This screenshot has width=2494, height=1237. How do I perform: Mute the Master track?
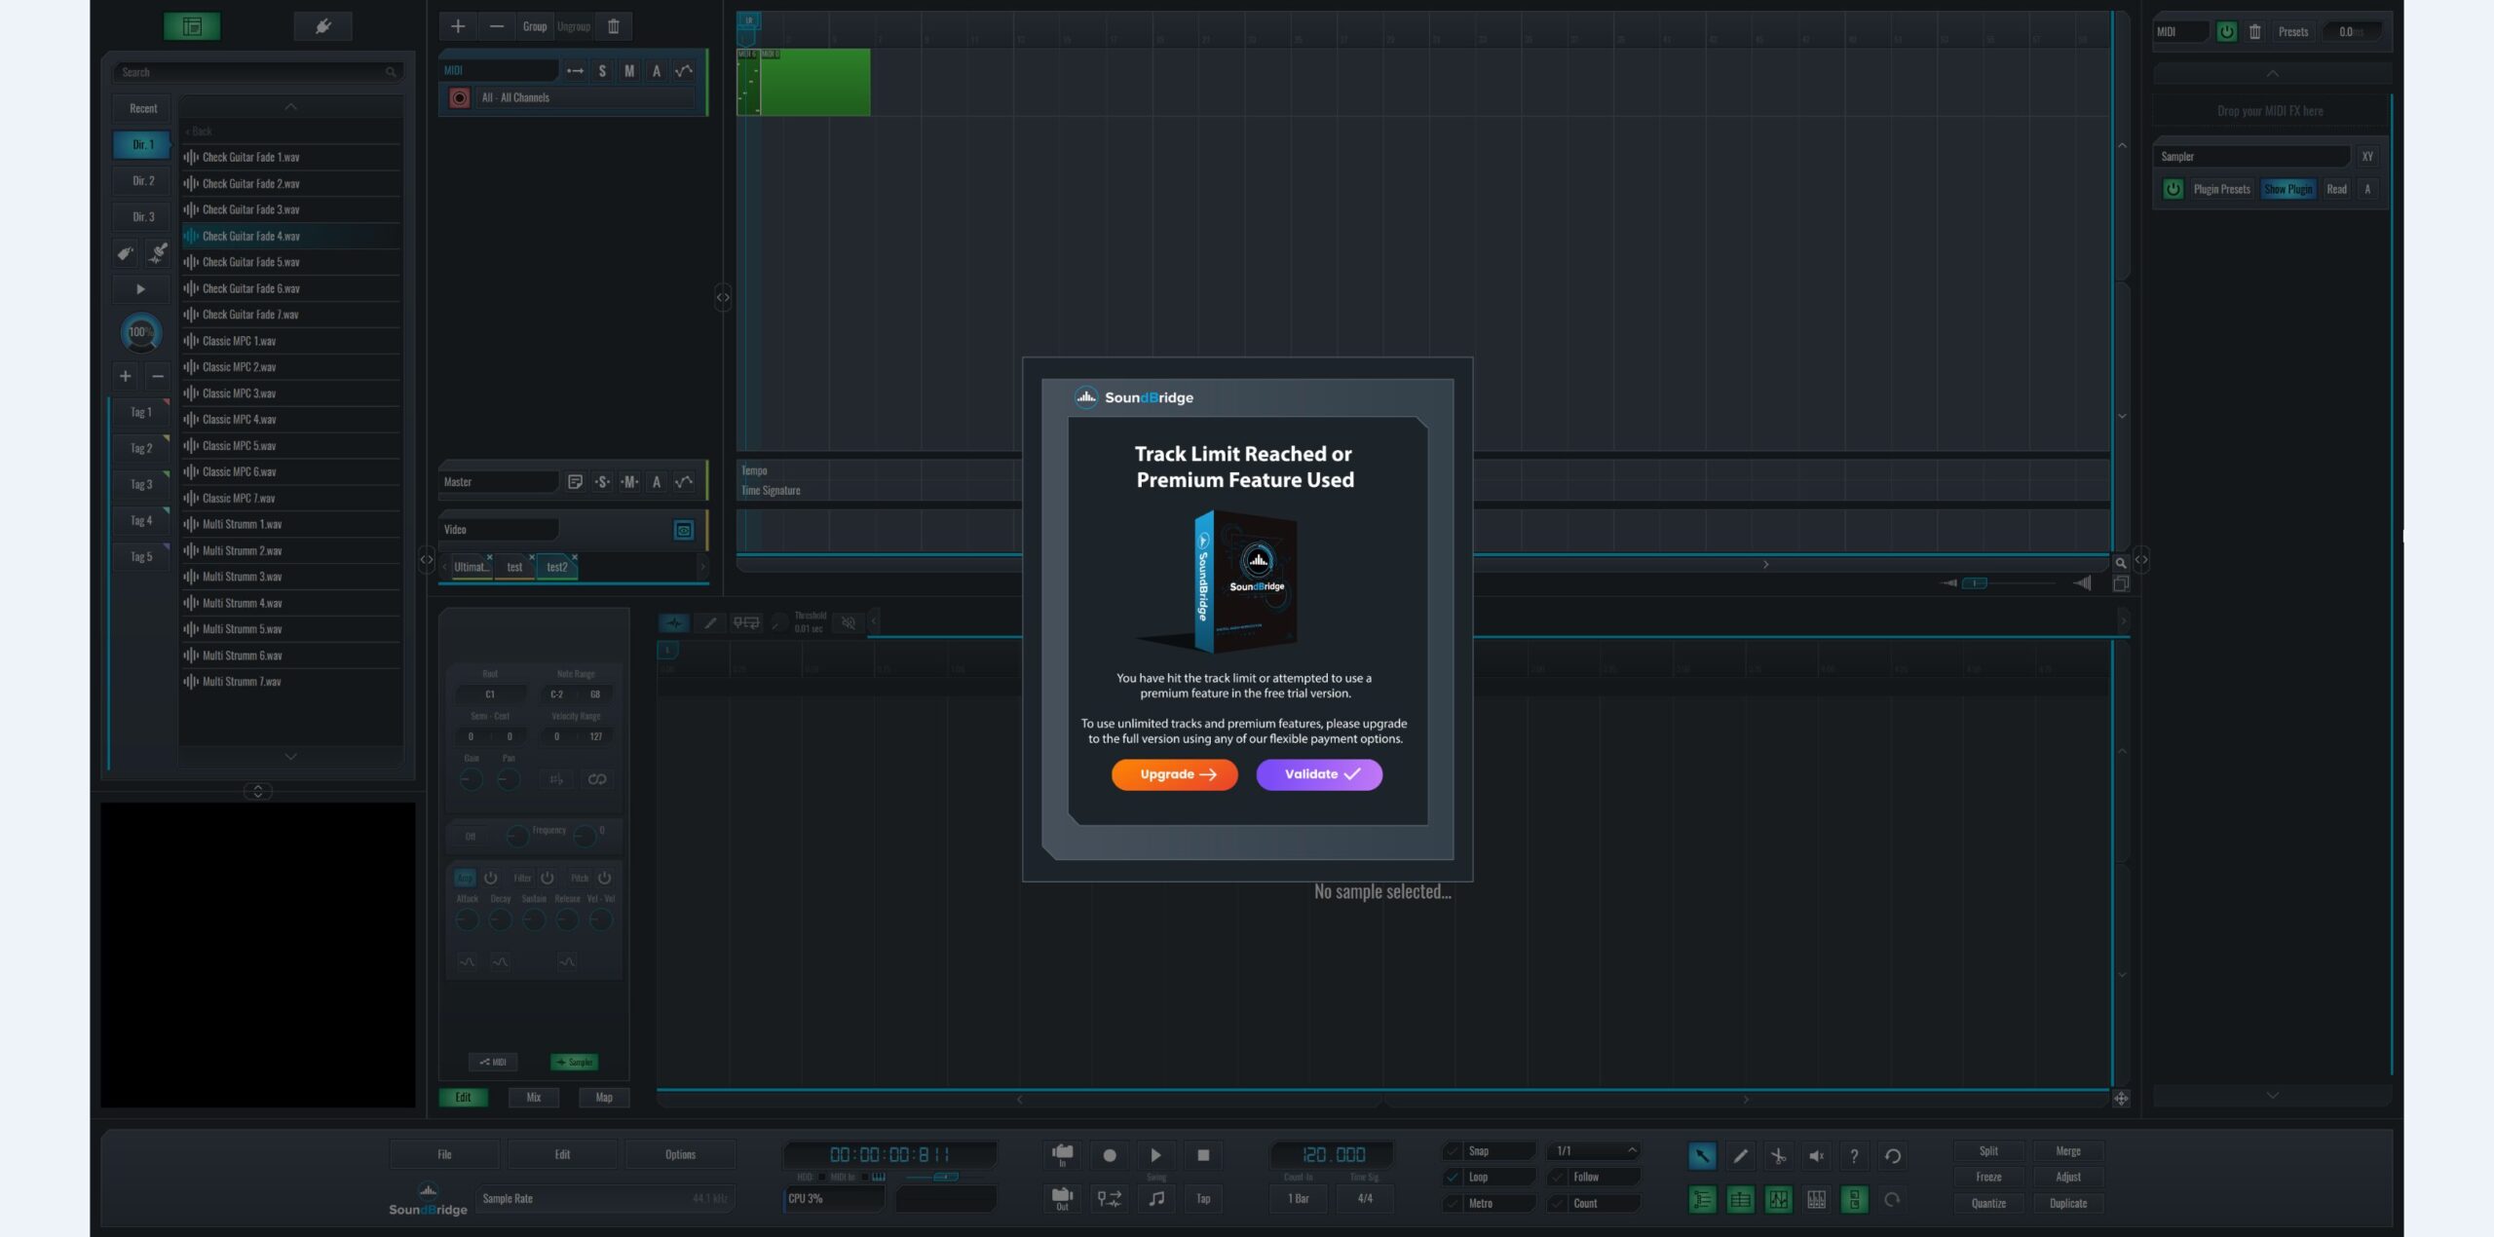pos(629,482)
